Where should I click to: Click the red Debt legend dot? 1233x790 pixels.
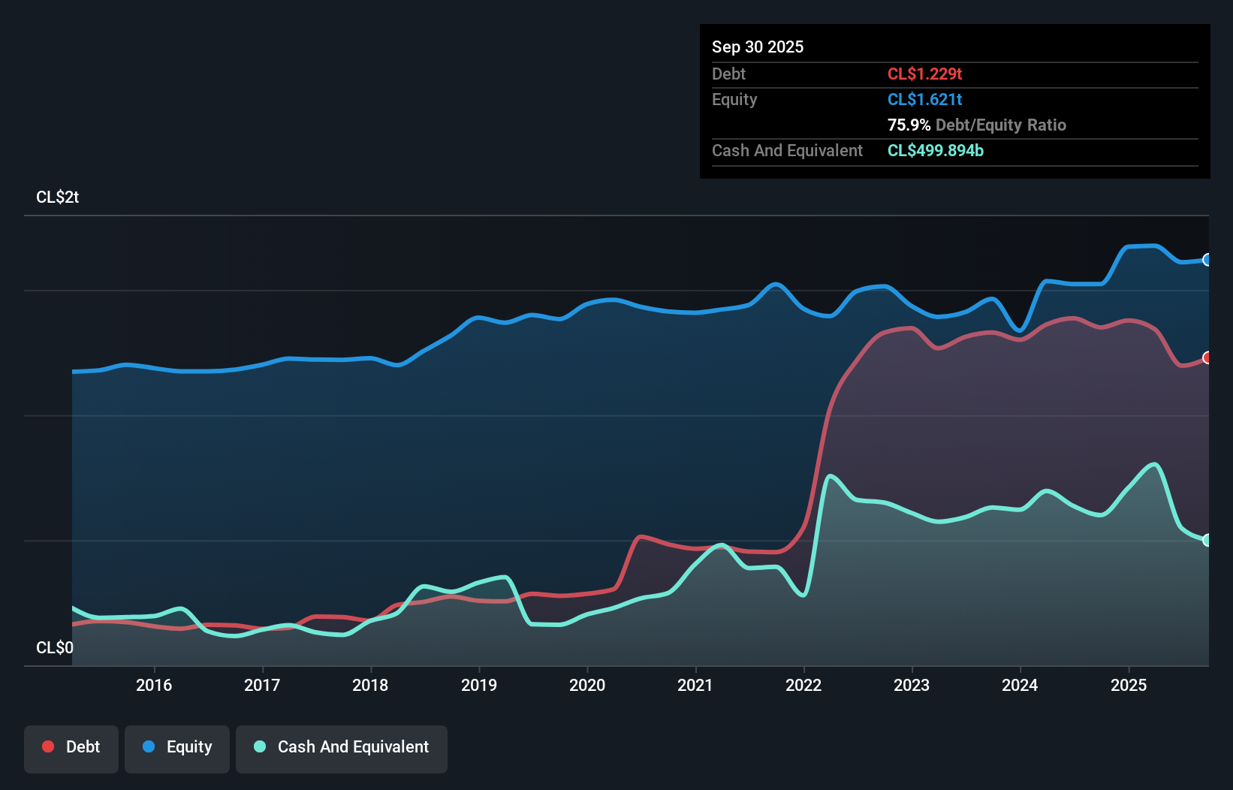(x=48, y=746)
